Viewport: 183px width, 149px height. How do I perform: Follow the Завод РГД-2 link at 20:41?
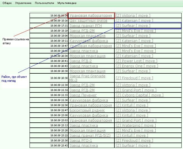[81, 61]
